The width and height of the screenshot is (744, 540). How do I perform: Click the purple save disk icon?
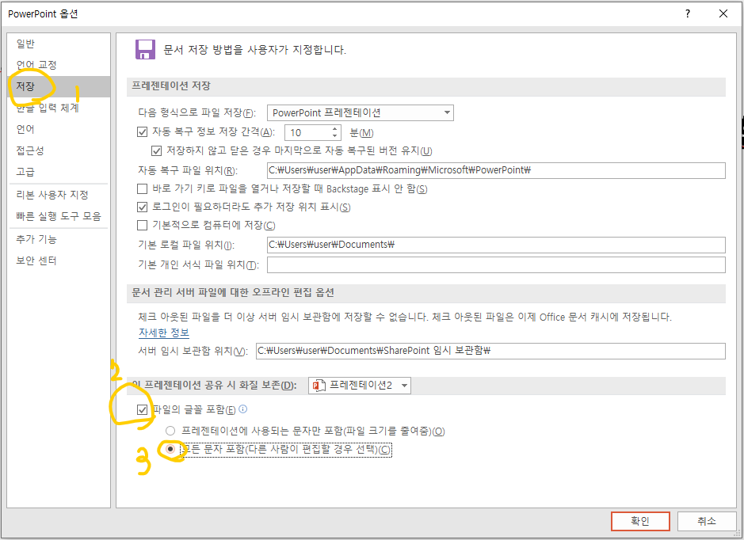(145, 49)
